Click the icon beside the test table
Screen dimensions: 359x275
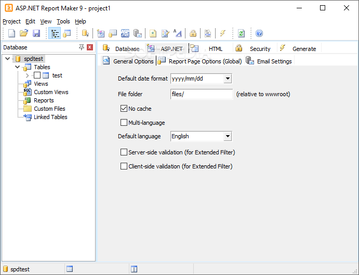tap(46, 75)
